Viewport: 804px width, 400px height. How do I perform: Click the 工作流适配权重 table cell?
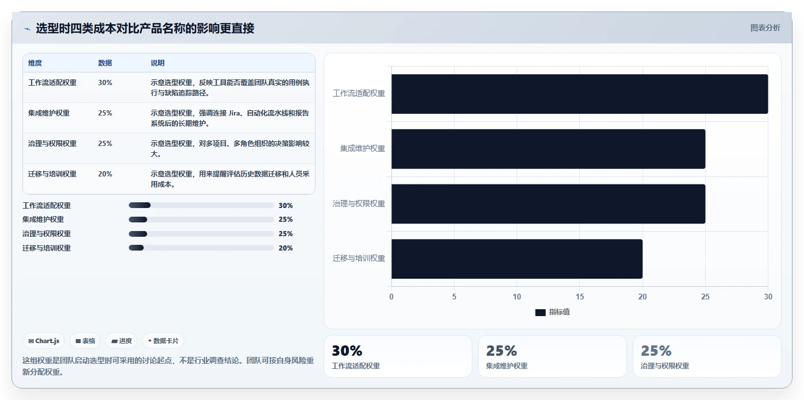coord(52,82)
